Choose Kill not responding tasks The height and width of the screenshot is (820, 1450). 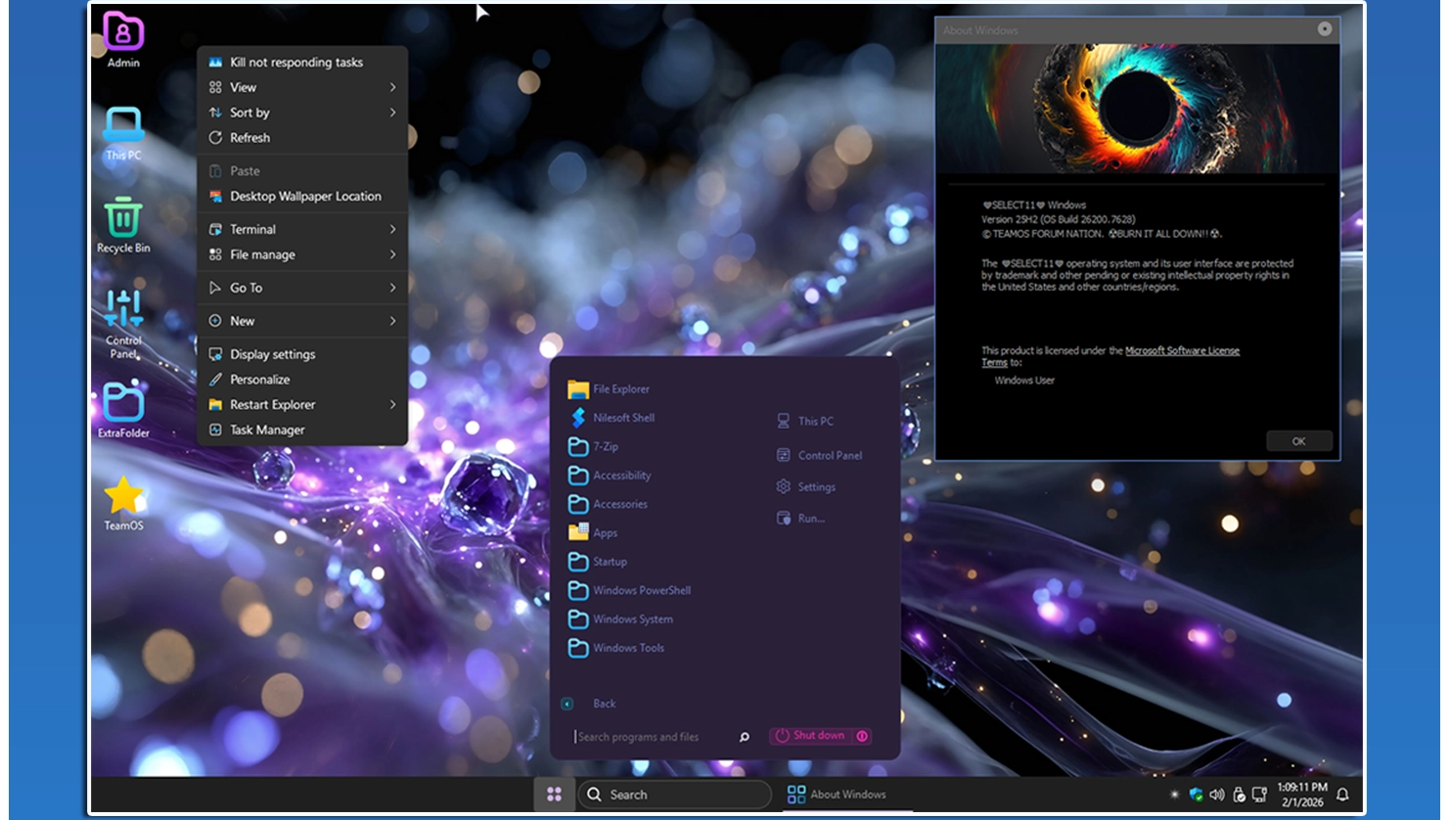295,62
